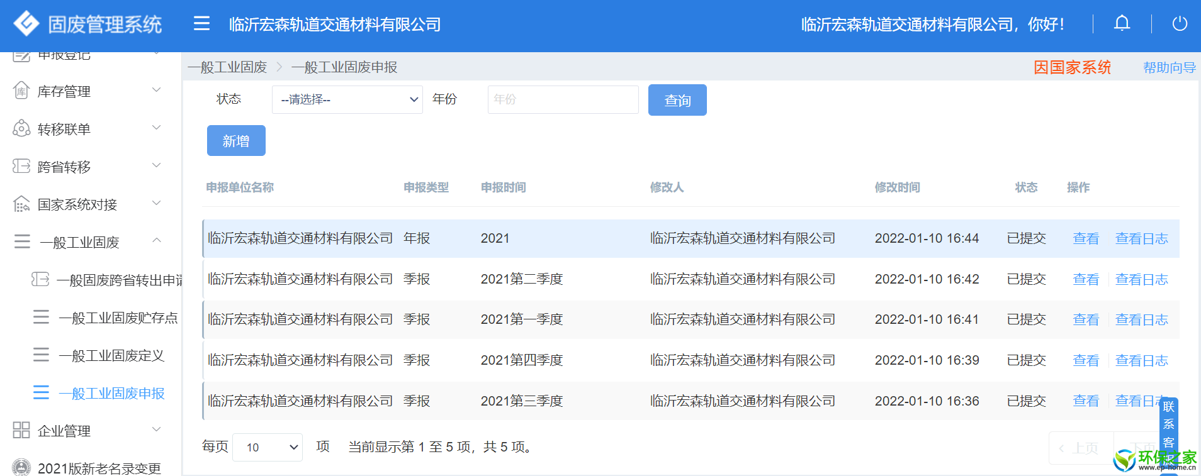
Task: Select 一般工业固废定义 in the sidebar
Action: [x=111, y=355]
